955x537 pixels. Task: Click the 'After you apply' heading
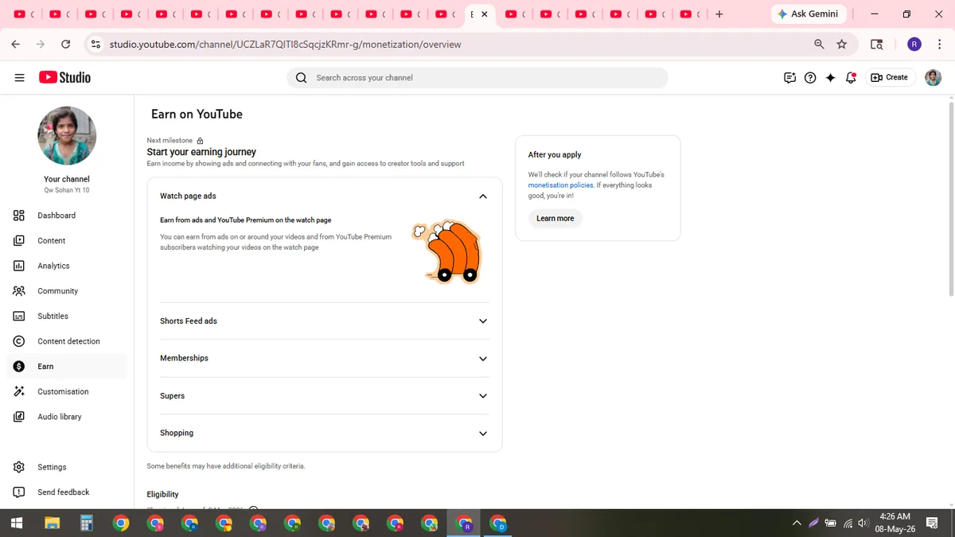555,155
